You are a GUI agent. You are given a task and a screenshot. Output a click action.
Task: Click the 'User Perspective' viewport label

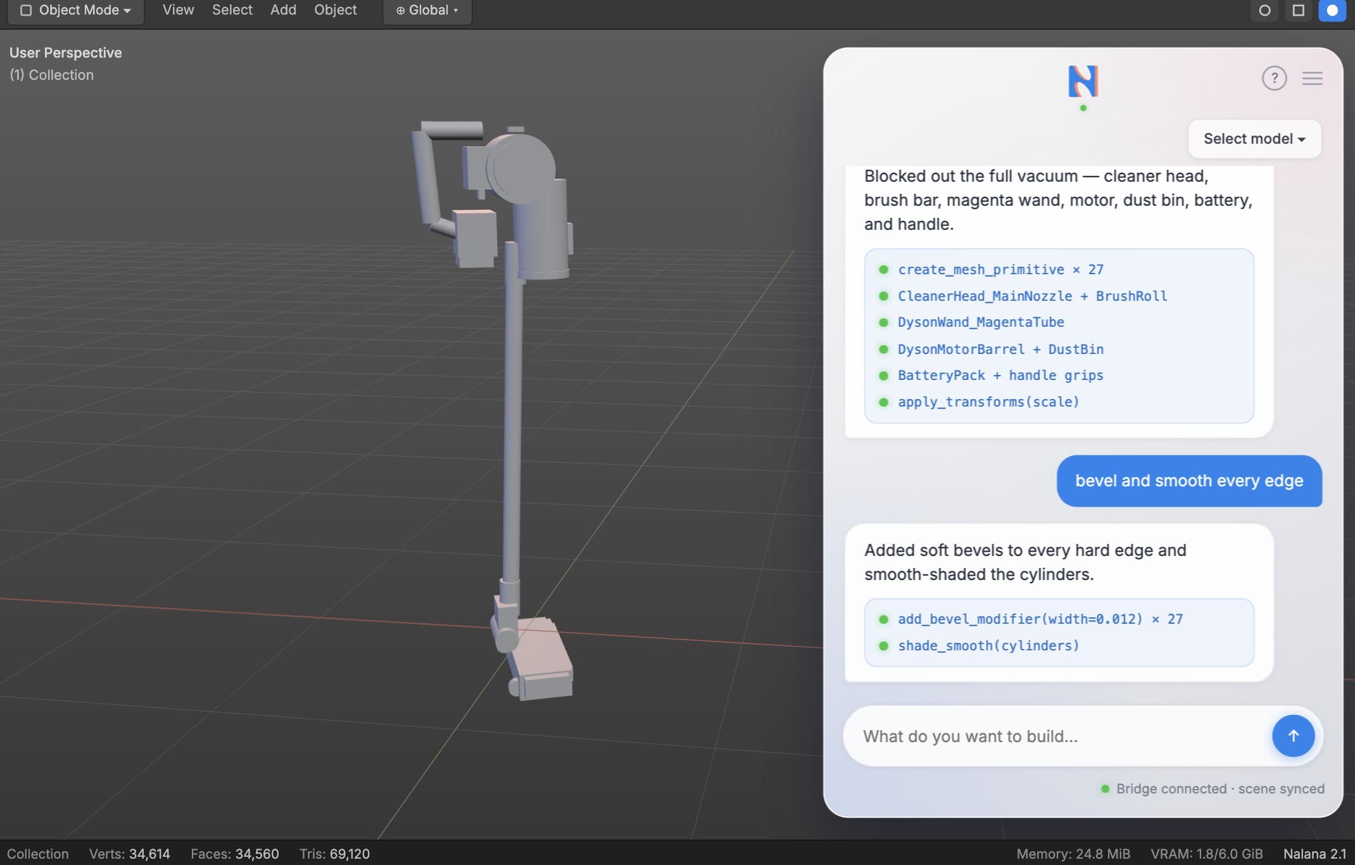65,53
